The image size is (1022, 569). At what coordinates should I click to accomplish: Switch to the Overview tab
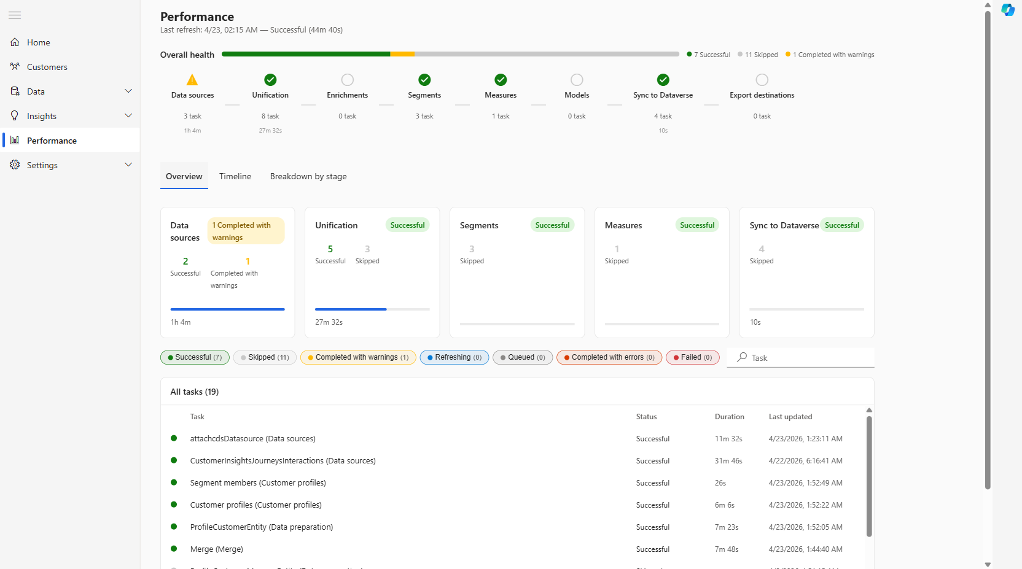coord(184,176)
